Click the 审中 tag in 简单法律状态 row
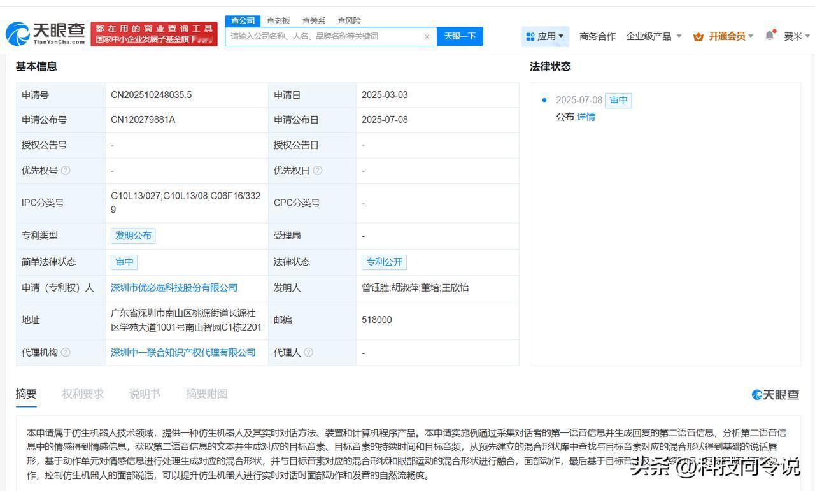 click(x=124, y=262)
